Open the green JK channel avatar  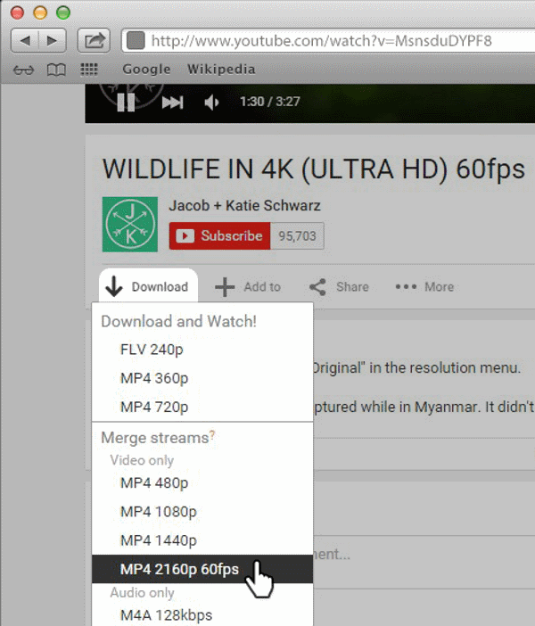130,225
